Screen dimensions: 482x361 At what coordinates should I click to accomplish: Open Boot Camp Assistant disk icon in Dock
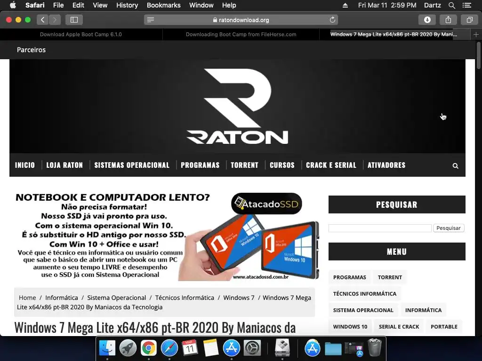[282, 348]
